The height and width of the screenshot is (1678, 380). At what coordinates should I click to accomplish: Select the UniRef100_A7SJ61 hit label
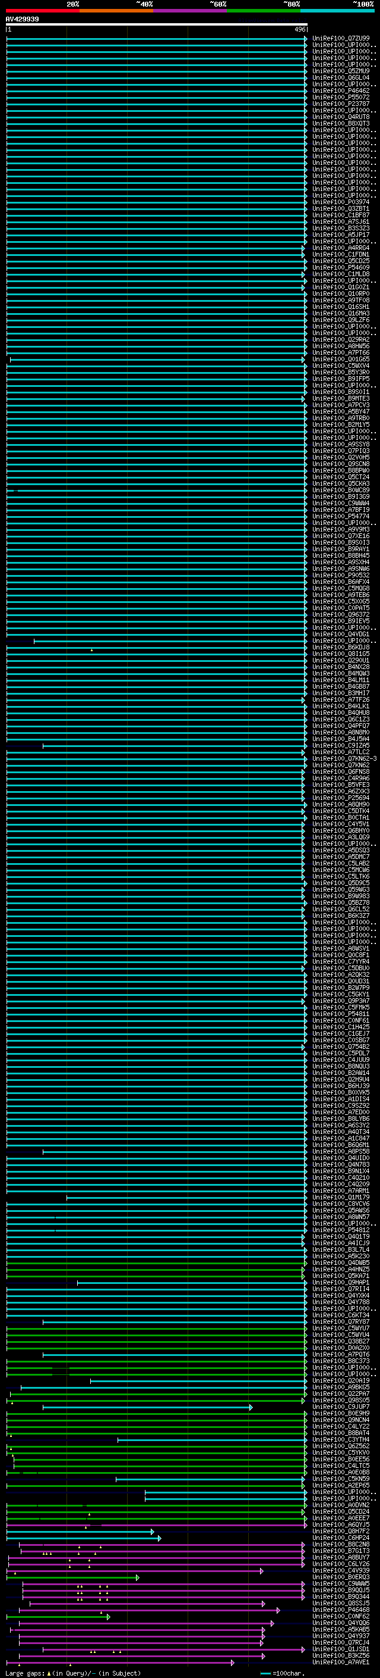[x=341, y=221]
